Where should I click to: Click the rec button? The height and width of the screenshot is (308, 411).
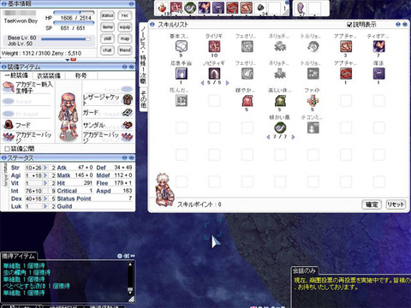125,15
